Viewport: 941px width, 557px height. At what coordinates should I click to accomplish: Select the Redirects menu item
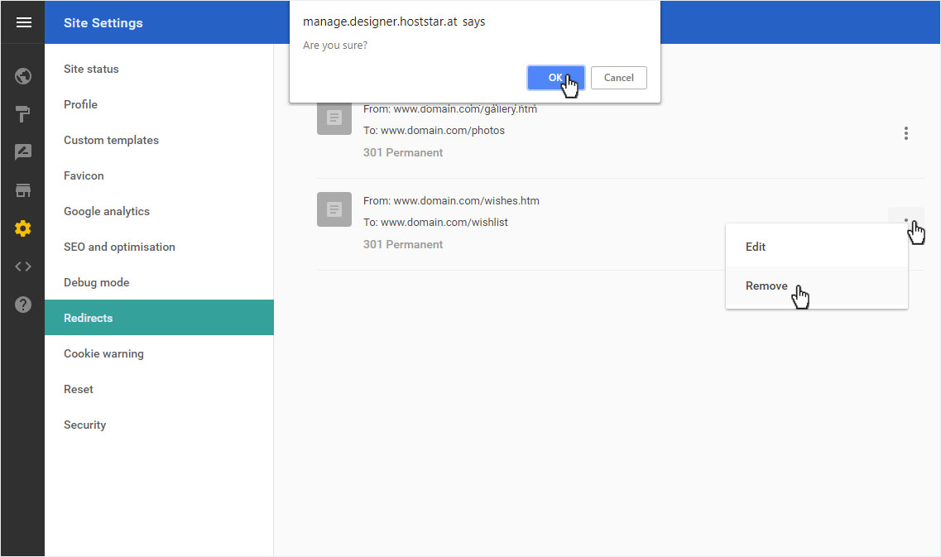tap(159, 318)
